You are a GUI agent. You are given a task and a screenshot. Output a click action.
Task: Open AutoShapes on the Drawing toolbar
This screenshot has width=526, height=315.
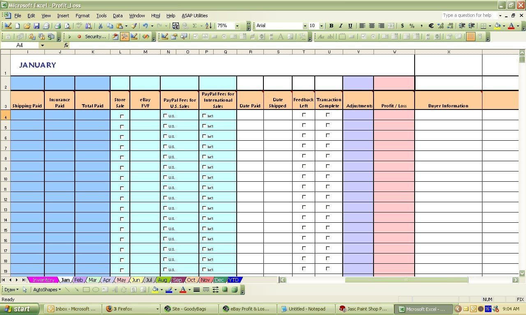coord(47,290)
